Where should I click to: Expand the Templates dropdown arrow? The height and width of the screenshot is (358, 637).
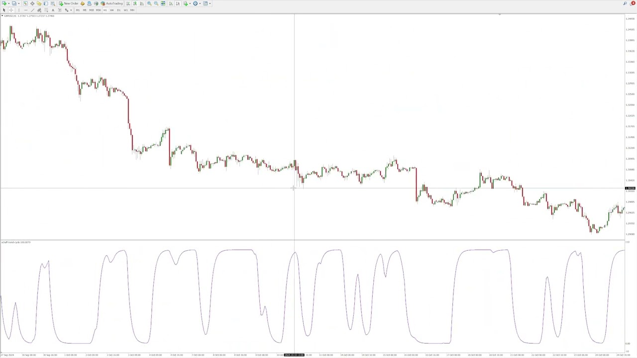(x=210, y=3)
